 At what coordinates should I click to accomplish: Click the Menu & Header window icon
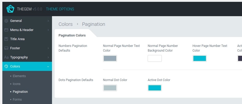pyautogui.click(x=6, y=30)
